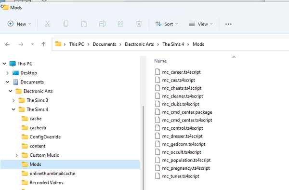Select mc_clubs.ts4script file
The height and width of the screenshot is (190, 289).
coord(181,104)
